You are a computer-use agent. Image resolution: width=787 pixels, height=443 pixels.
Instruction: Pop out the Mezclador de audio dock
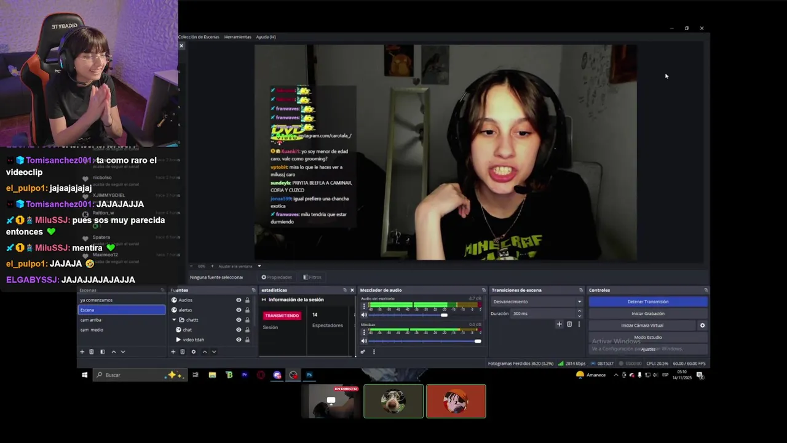coord(484,290)
